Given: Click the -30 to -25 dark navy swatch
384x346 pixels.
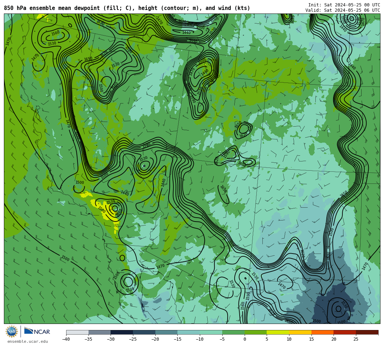Looking at the screenshot, I should click(x=122, y=332).
